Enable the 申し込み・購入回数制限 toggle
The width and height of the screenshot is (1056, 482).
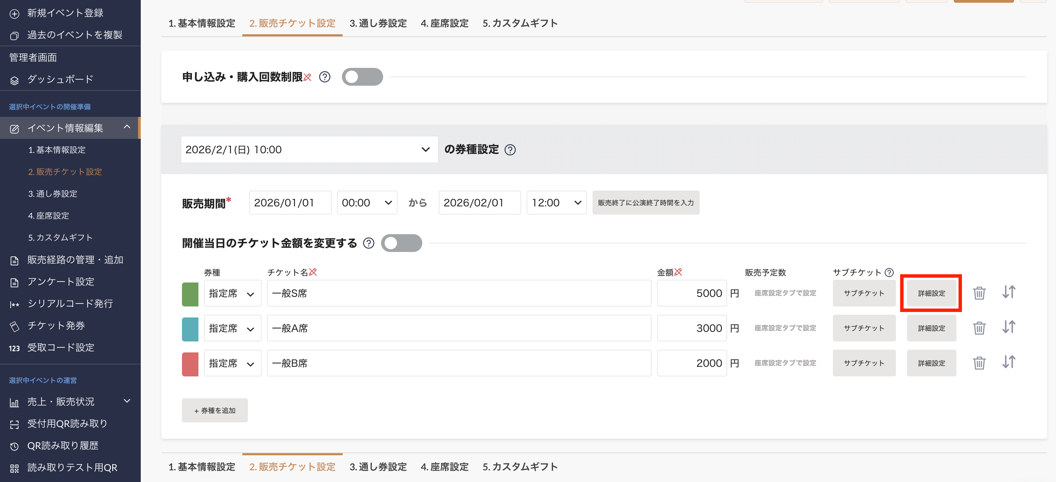point(363,76)
